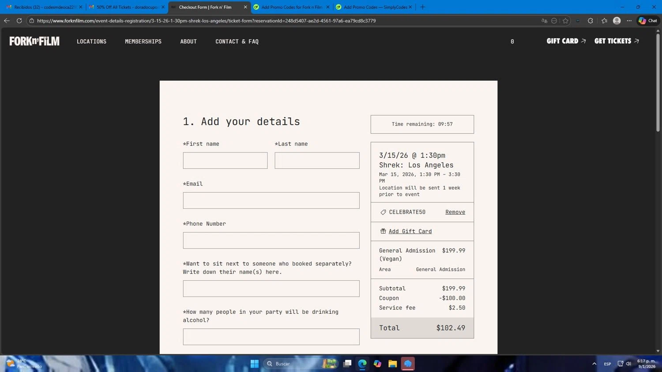
Task: Click the Time remaining countdown box
Action: pyautogui.click(x=422, y=124)
